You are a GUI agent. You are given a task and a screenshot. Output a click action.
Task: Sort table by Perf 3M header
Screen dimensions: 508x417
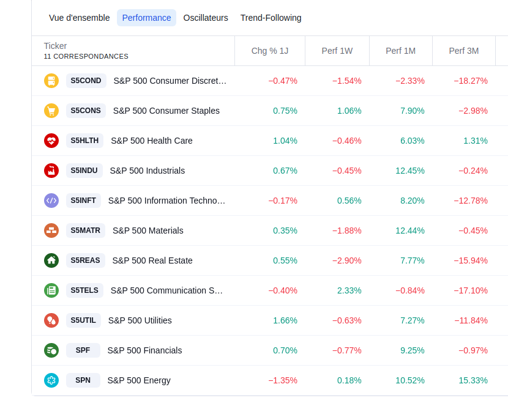click(464, 51)
